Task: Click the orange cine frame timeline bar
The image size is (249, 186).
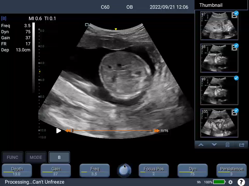Action: point(112,131)
